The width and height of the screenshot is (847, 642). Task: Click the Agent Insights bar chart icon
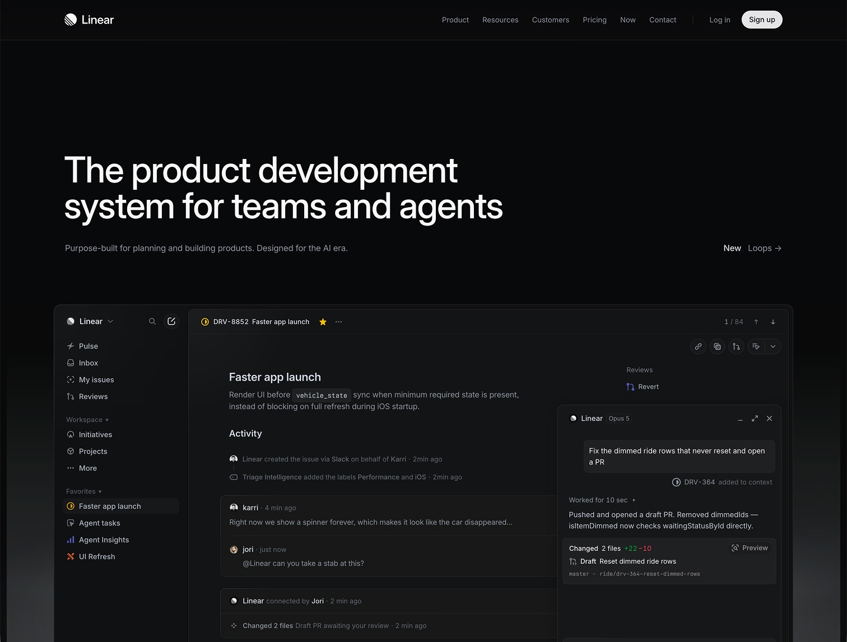pos(71,540)
